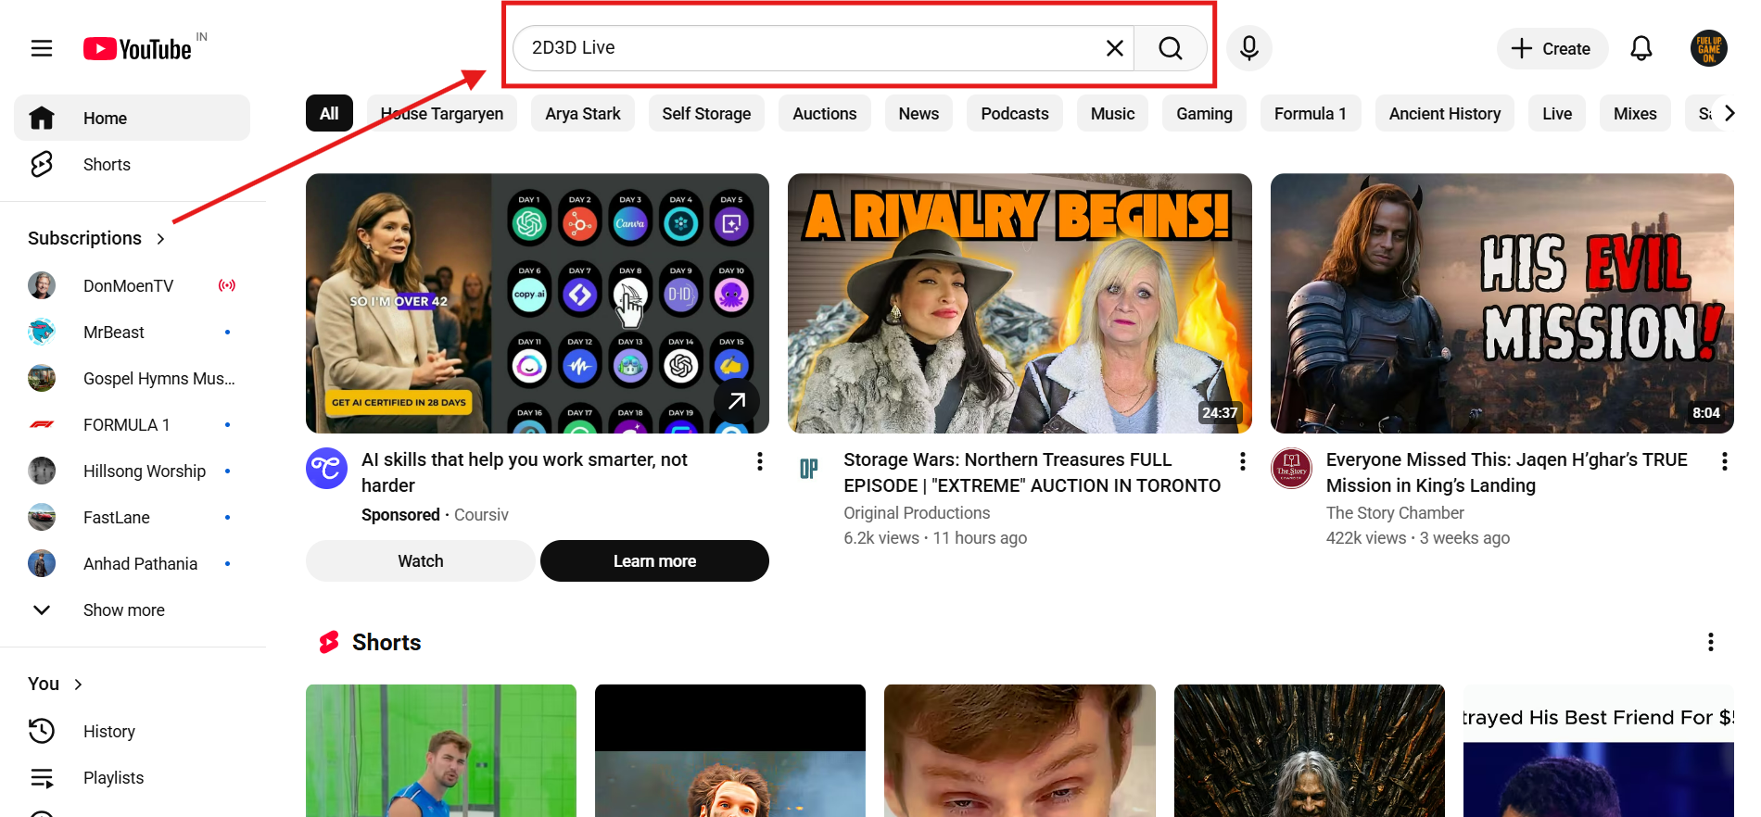Click the AI skills ad title
The image size is (1761, 817).
point(525,472)
